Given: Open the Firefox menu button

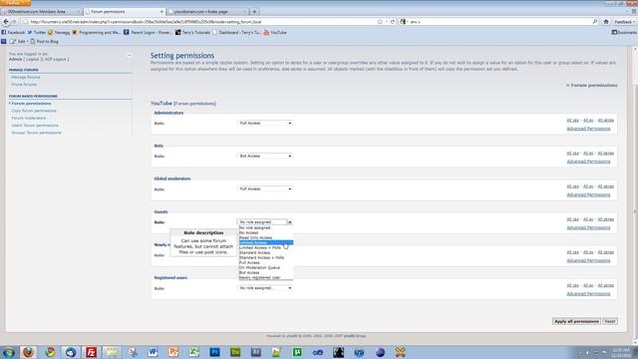Looking at the screenshot, I should pos(15,2).
